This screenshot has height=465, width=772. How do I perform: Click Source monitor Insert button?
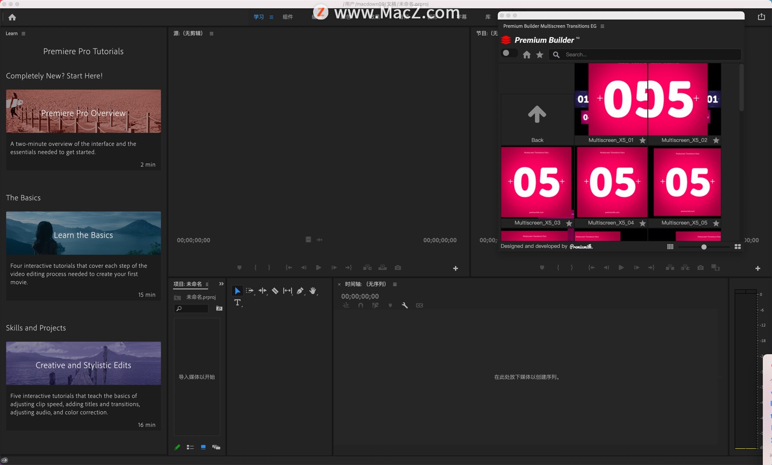(x=367, y=268)
